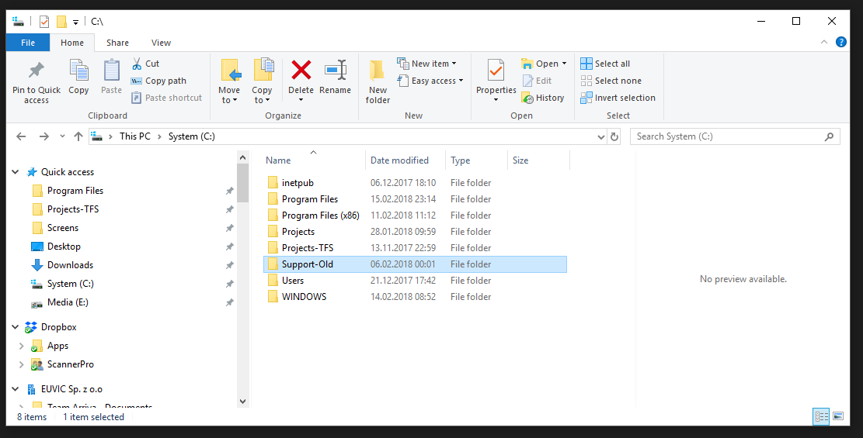Create a folder with New folder icon
863x438 pixels.
[x=378, y=71]
